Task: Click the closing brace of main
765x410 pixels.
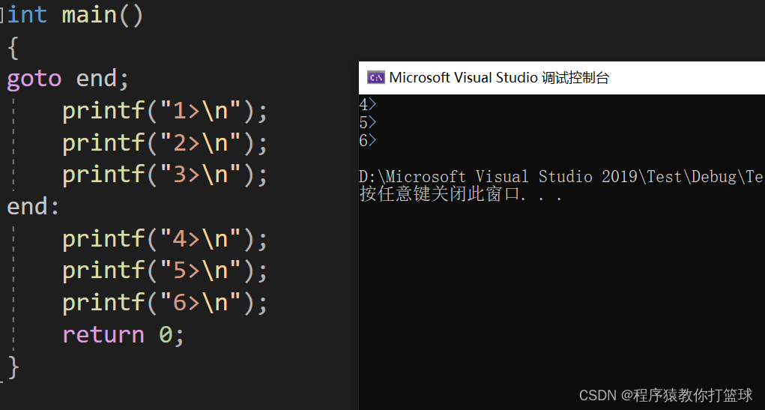Action: (x=13, y=367)
